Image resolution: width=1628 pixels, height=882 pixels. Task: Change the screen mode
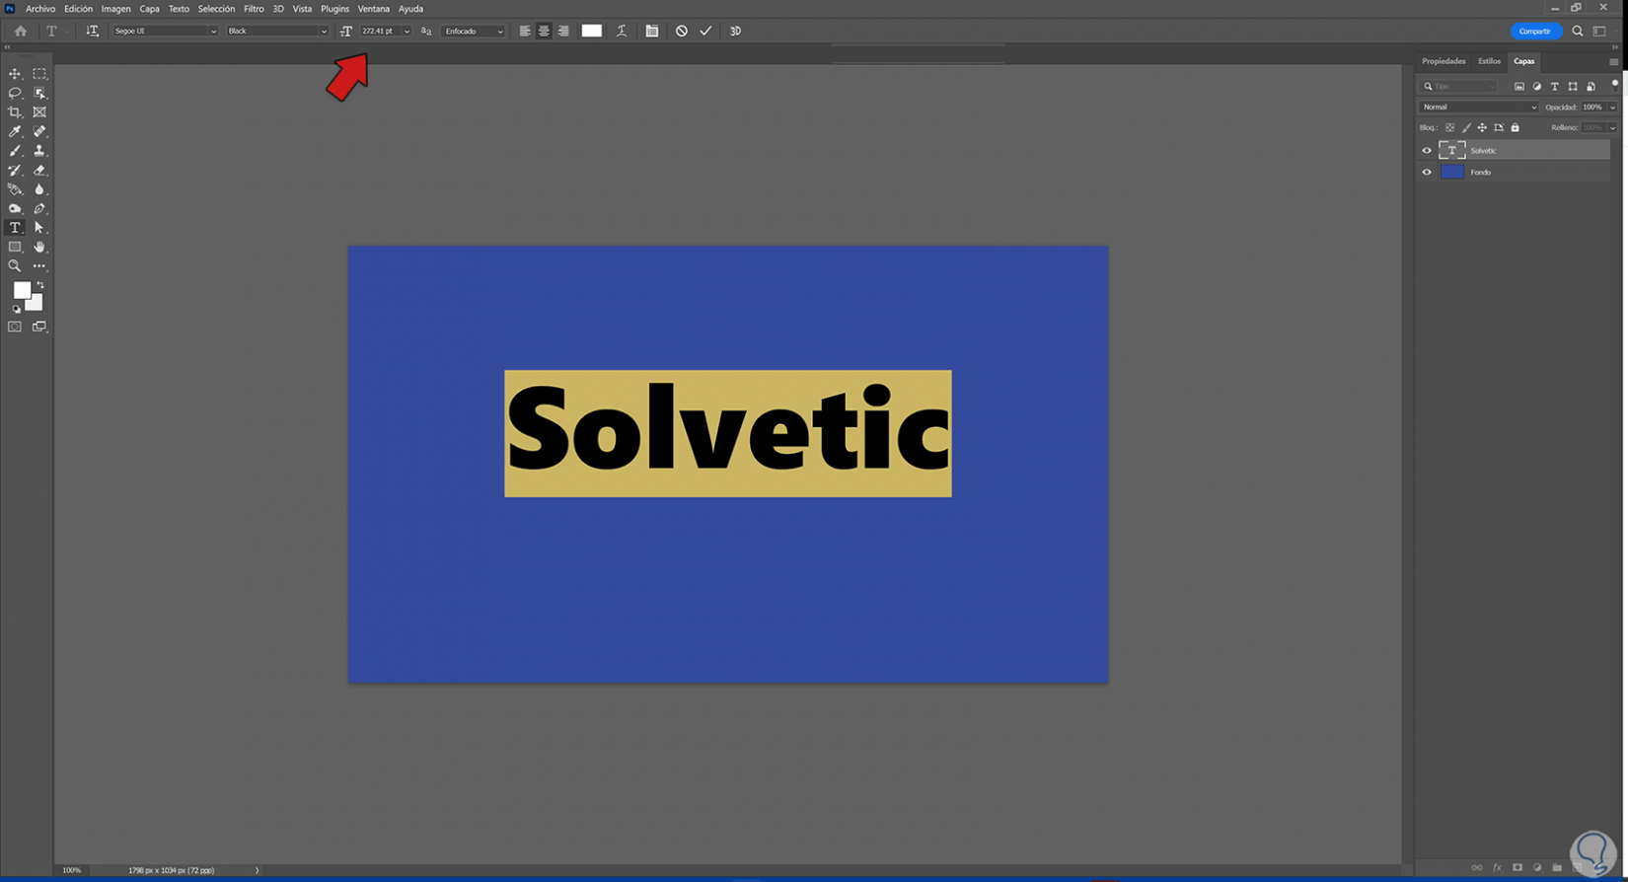39,327
